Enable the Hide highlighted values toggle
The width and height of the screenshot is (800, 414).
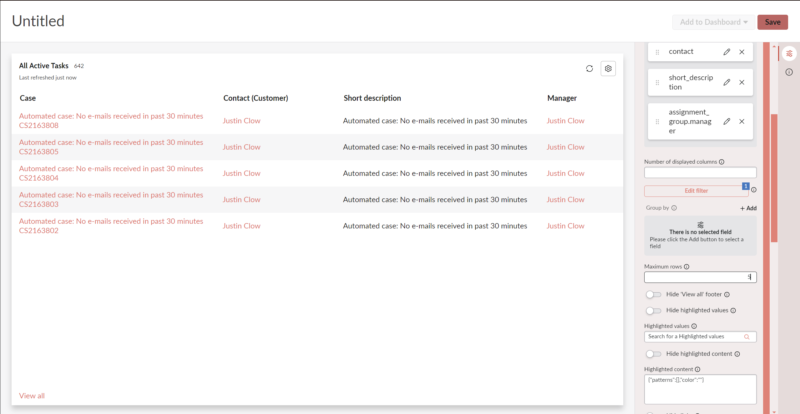653,310
